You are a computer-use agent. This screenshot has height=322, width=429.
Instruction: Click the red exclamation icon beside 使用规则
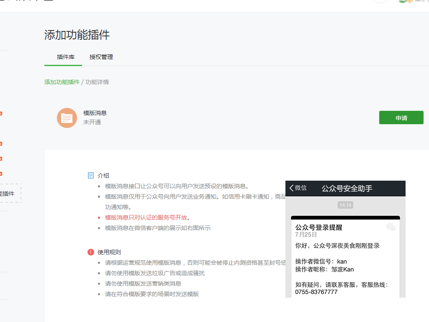pyautogui.click(x=91, y=252)
